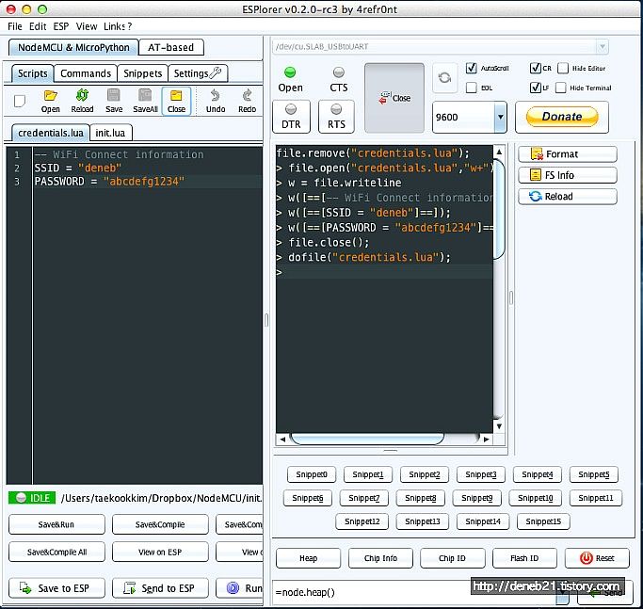Toggle the LF checkbox
Image resolution: width=643 pixels, height=609 pixels.
(535, 88)
